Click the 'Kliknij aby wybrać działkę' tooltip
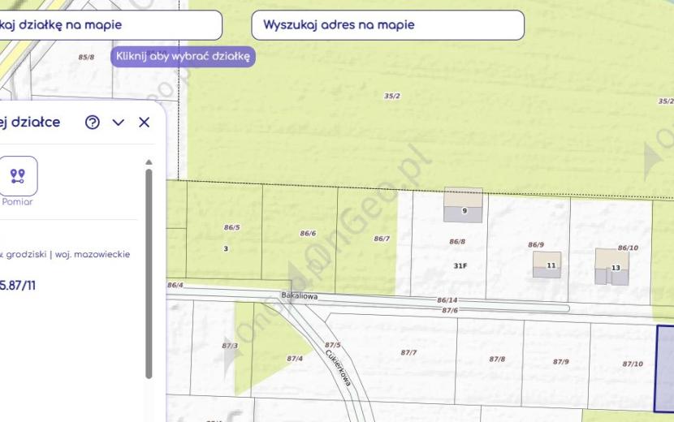674x422 pixels. [183, 56]
